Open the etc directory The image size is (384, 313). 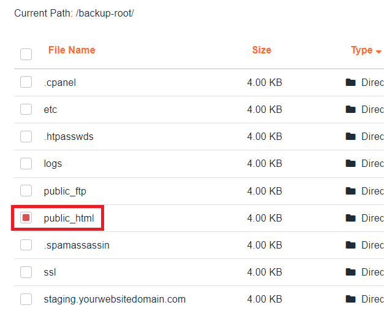tap(50, 109)
